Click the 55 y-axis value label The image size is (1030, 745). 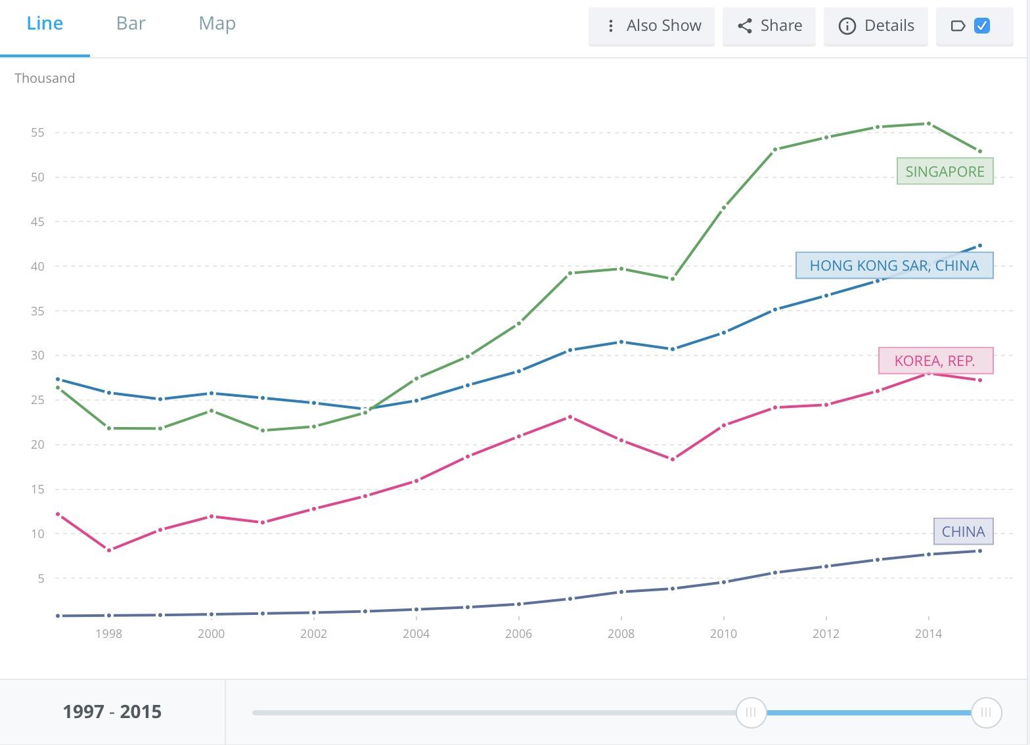coord(37,133)
